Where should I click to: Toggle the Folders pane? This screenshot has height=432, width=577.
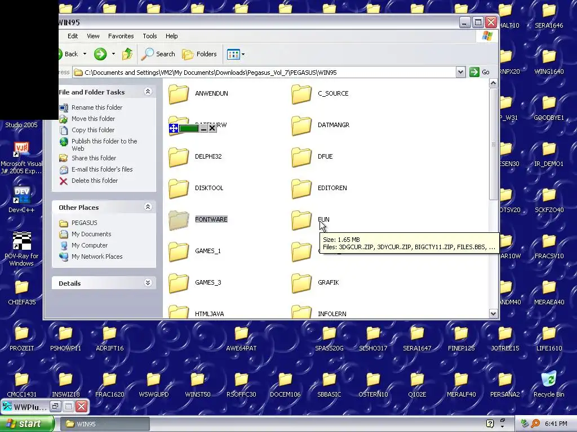(x=199, y=55)
